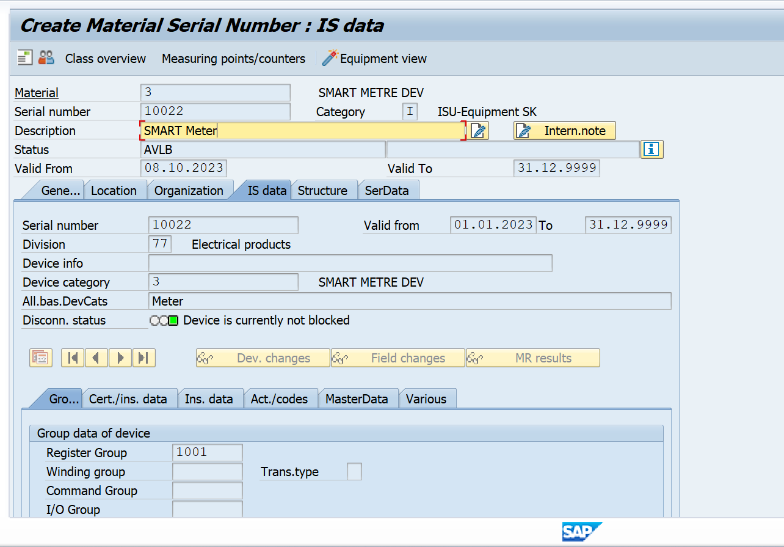Open the Intern.note button
Screen dimensions: 784x547
point(565,130)
